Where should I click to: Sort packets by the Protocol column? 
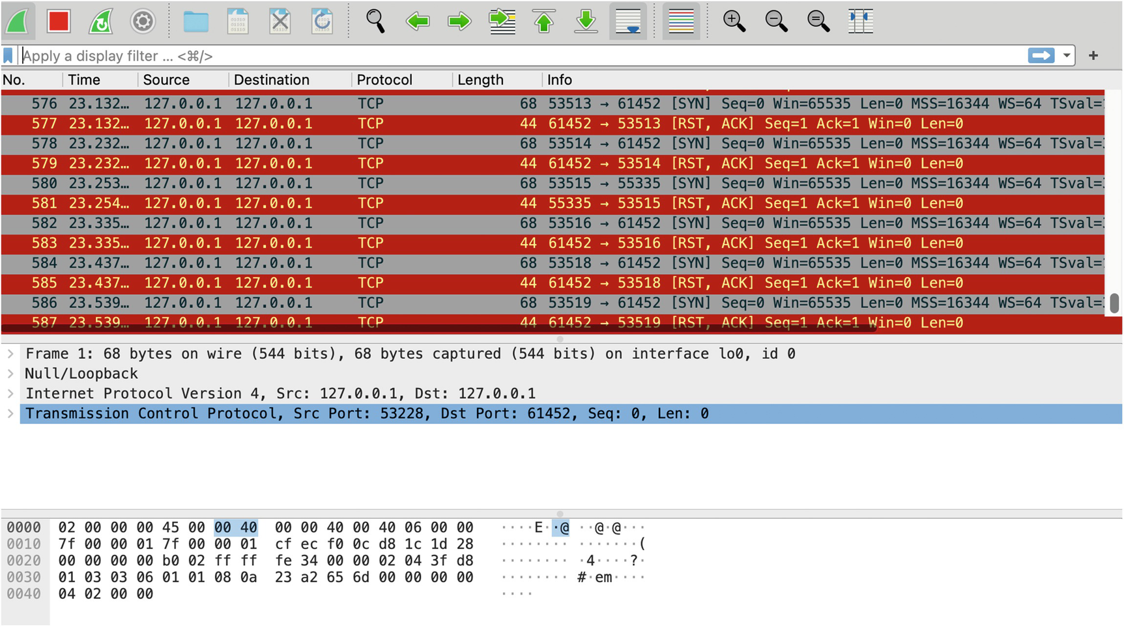coord(384,80)
